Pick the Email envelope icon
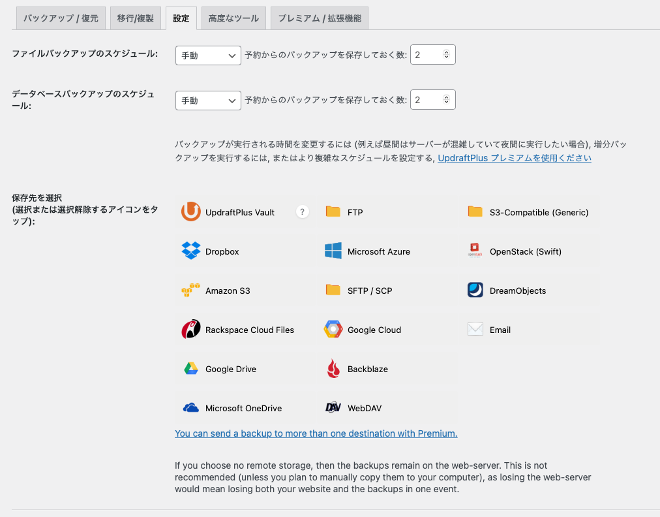 click(475, 329)
